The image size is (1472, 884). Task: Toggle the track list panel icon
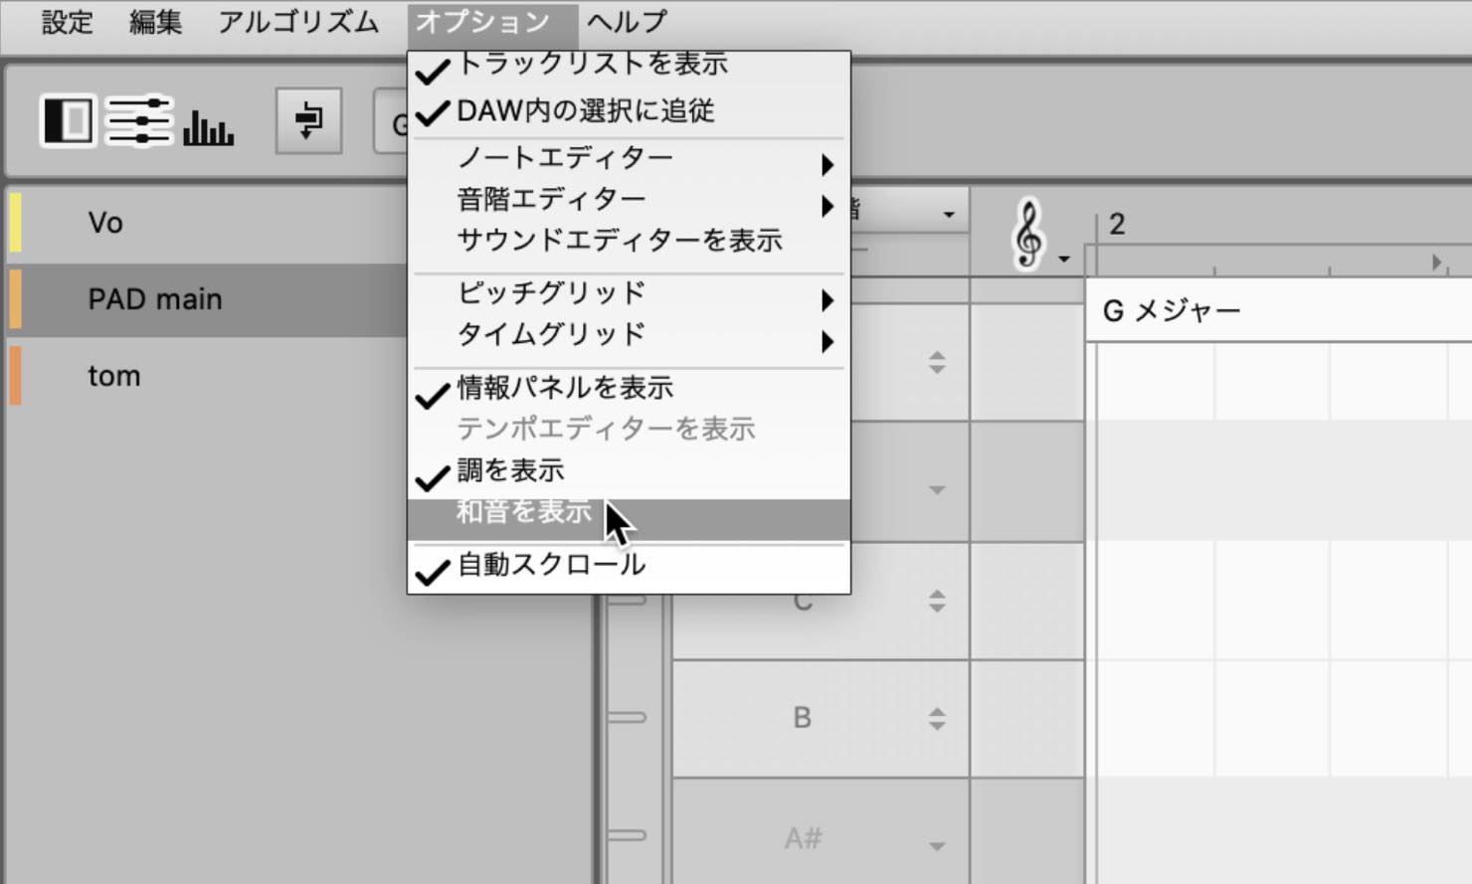[x=68, y=121]
